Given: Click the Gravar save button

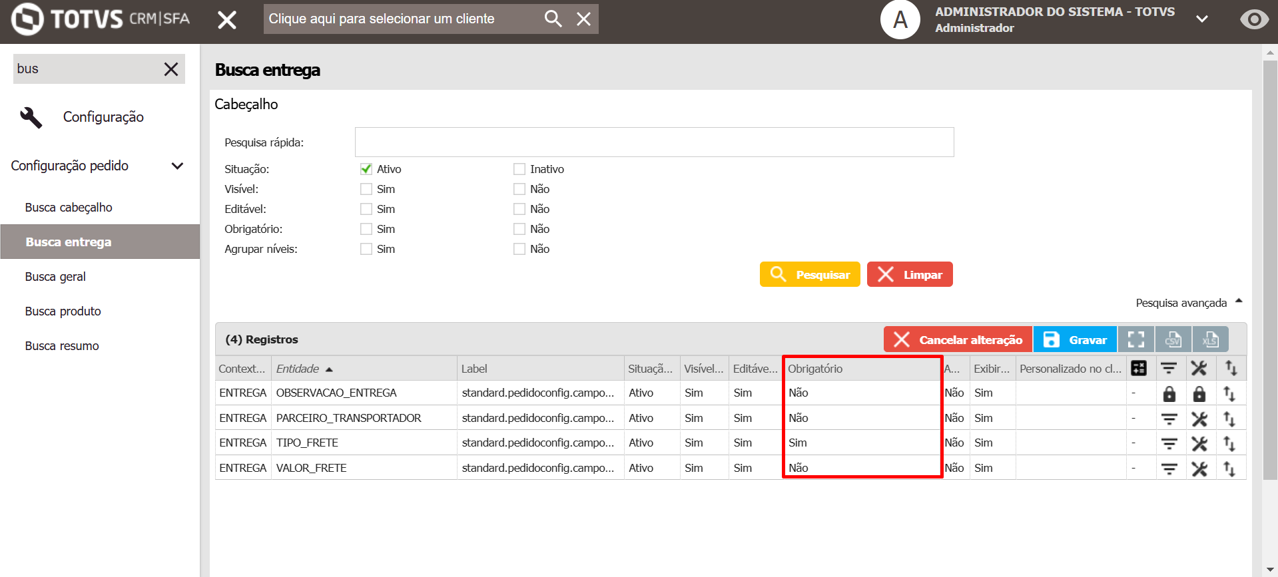Looking at the screenshot, I should [1075, 339].
